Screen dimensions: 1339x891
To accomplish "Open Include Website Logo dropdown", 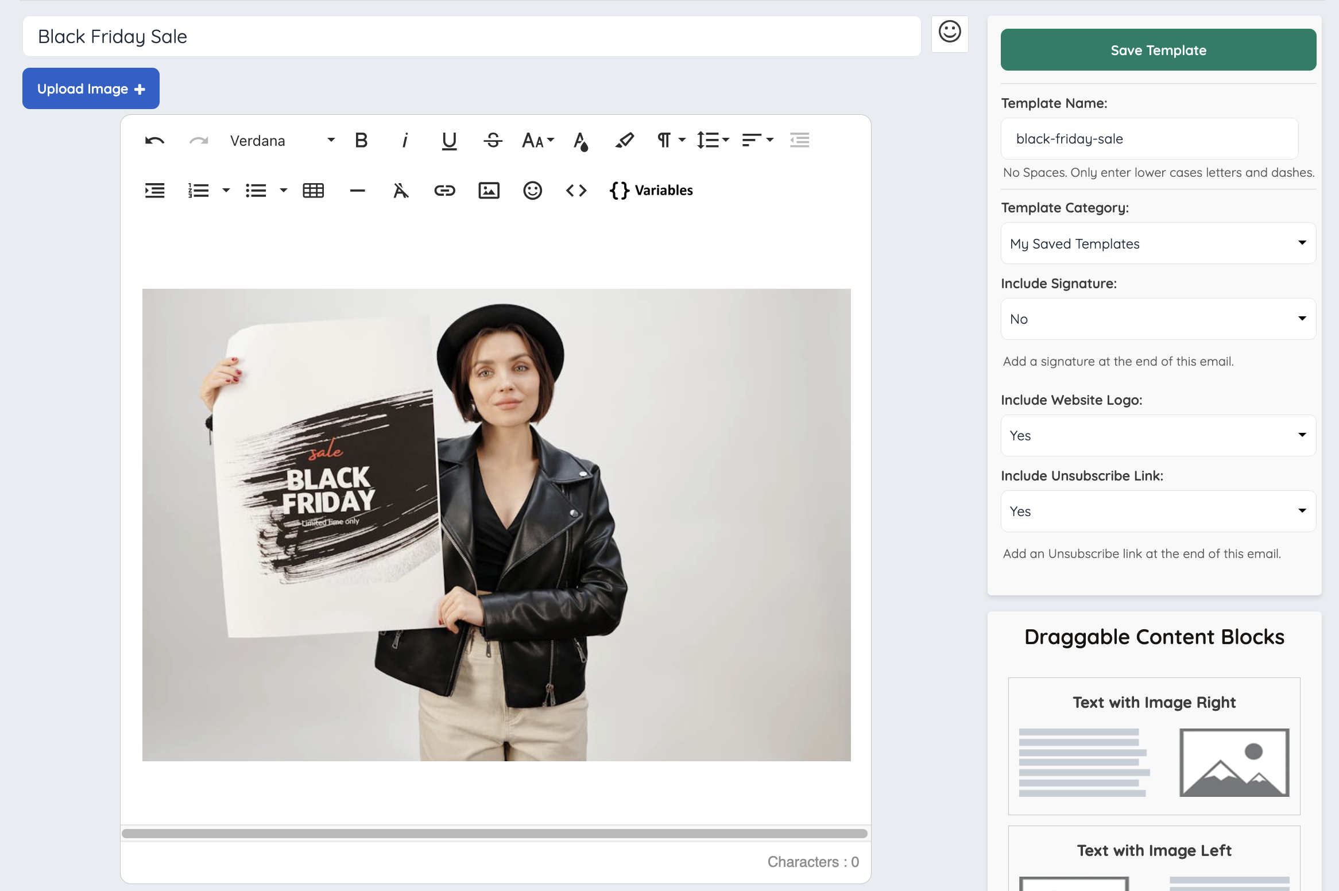I will 1158,436.
